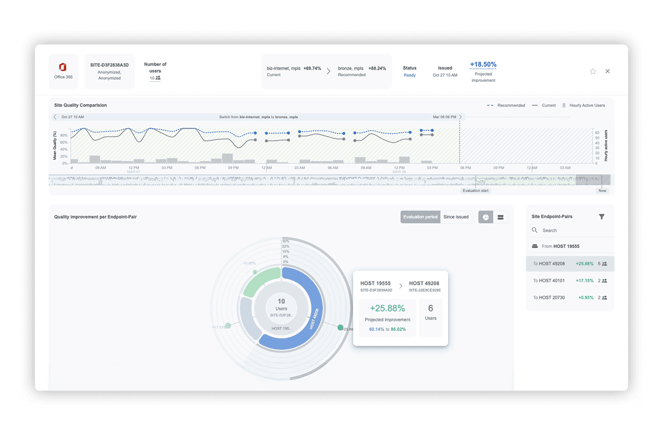Toggle the Hourly Active Users legend item
The image size is (663, 436).
click(584, 105)
